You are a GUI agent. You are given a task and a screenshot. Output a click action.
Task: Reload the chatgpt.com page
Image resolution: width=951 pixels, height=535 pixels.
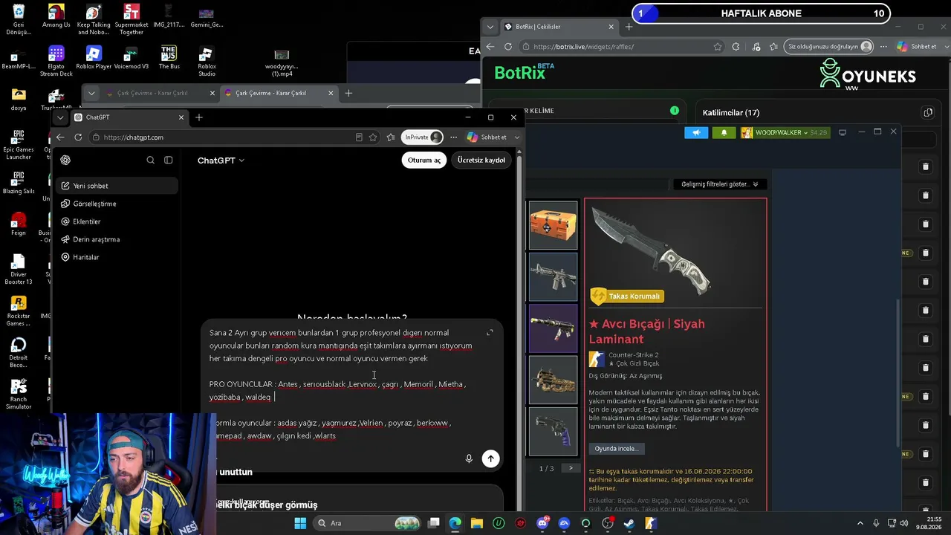coord(78,137)
